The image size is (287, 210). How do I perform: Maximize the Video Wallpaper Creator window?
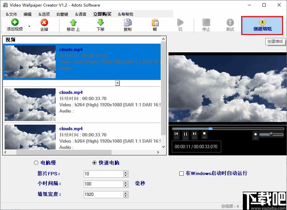tap(264, 5)
